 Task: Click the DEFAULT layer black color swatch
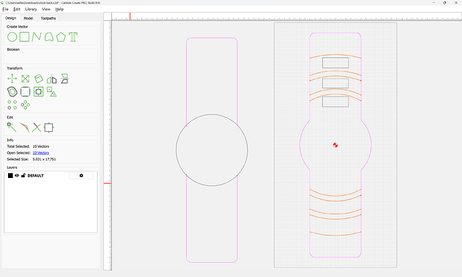[x=11, y=175]
